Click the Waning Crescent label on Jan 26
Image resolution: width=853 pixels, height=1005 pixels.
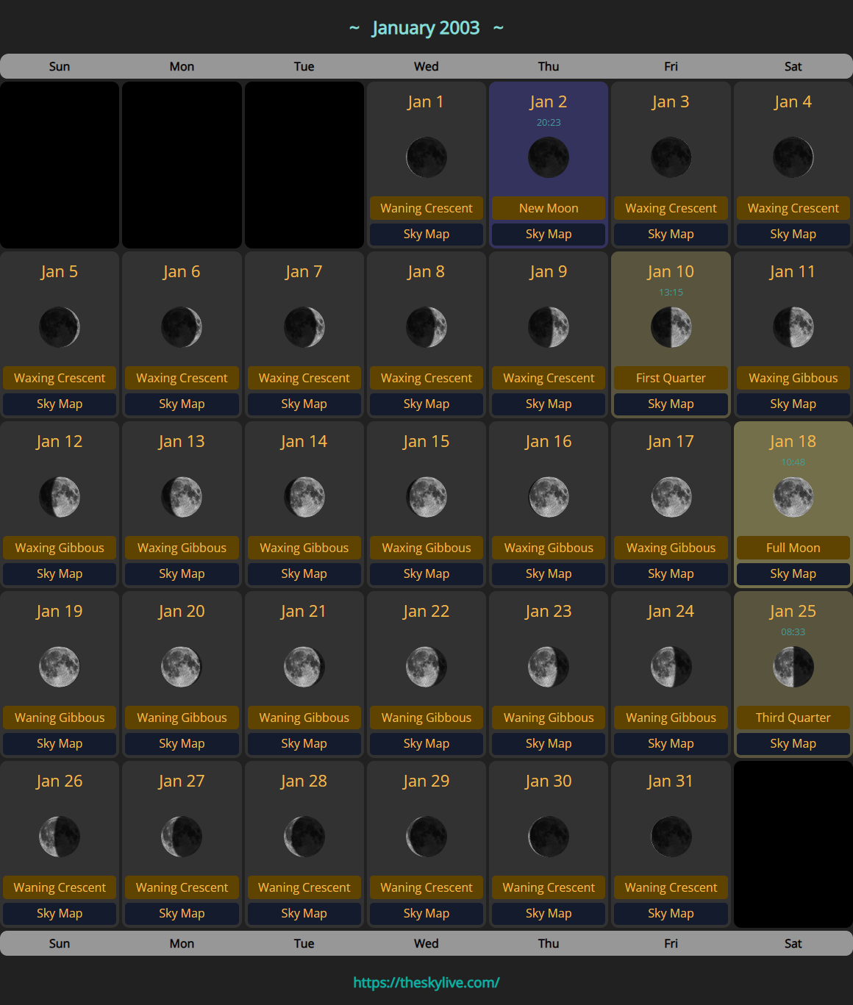point(60,887)
